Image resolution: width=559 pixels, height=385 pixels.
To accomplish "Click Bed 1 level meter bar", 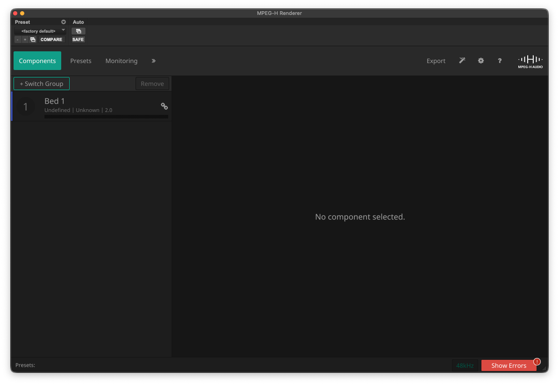I will click(x=106, y=117).
